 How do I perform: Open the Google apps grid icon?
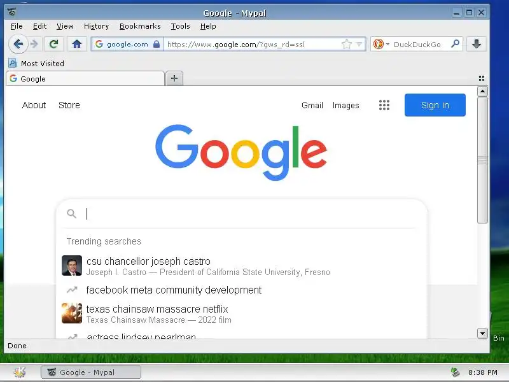pos(384,105)
